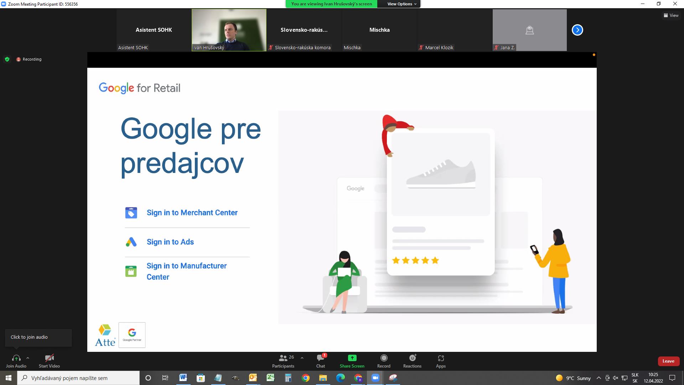Click the green encryption shield icon
This screenshot has width=684, height=385.
[x=7, y=59]
